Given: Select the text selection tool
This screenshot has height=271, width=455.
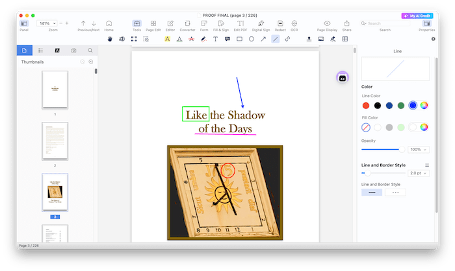Looking at the screenshot, I should point(122,39).
